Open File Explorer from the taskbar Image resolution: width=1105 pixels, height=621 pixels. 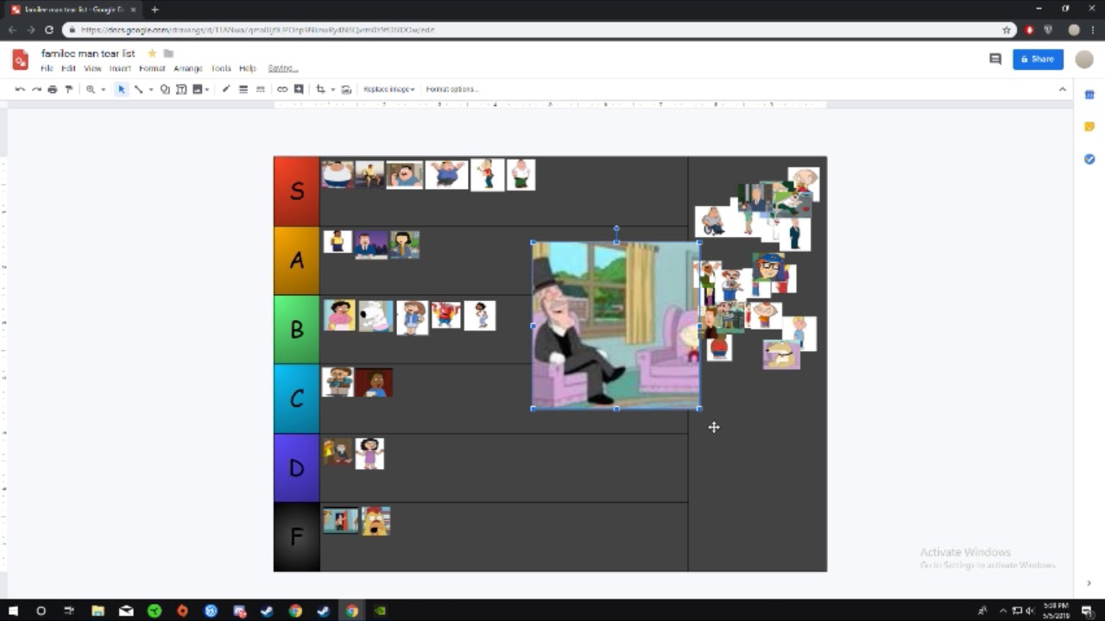tap(98, 611)
